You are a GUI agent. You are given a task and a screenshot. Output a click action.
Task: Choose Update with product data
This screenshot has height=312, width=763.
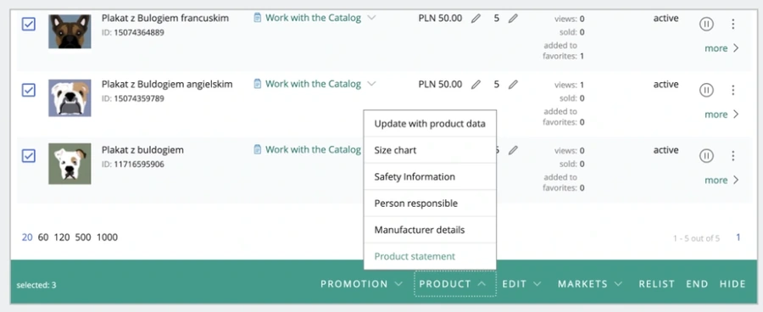point(430,124)
